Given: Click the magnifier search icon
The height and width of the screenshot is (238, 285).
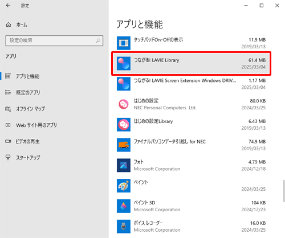Looking at the screenshot, I should coord(98,40).
